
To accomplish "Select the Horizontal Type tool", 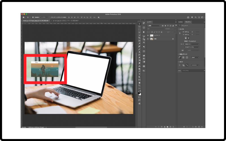I will coord(139,74).
